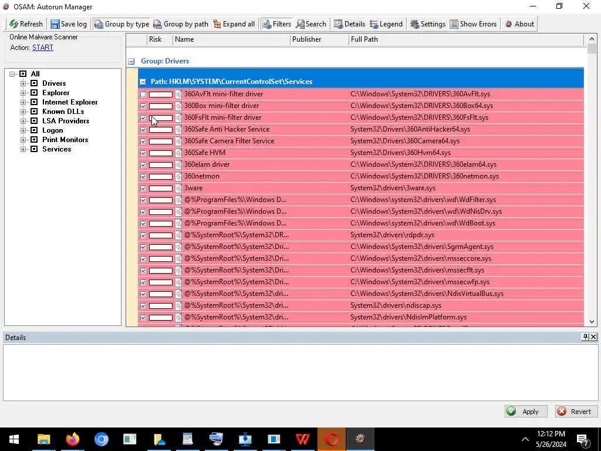The width and height of the screenshot is (601, 451).
Task: Toggle the All tri-state checkbox in tree
Action: point(23,73)
